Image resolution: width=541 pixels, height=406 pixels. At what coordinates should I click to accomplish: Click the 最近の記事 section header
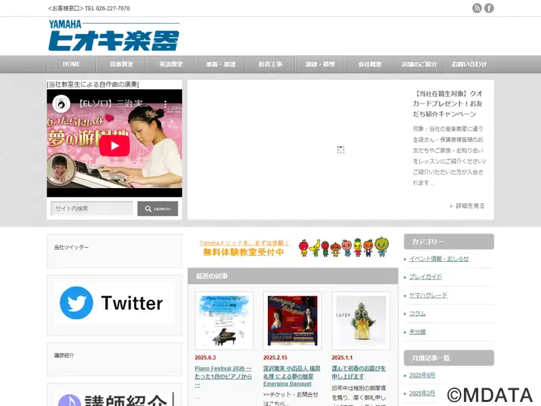click(293, 276)
